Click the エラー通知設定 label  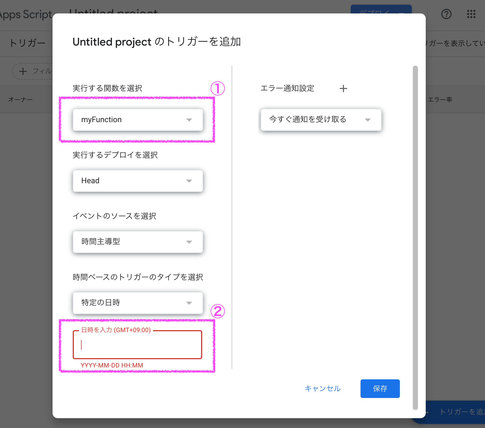tap(287, 88)
